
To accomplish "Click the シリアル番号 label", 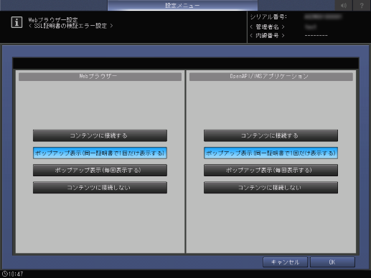I will [268, 17].
